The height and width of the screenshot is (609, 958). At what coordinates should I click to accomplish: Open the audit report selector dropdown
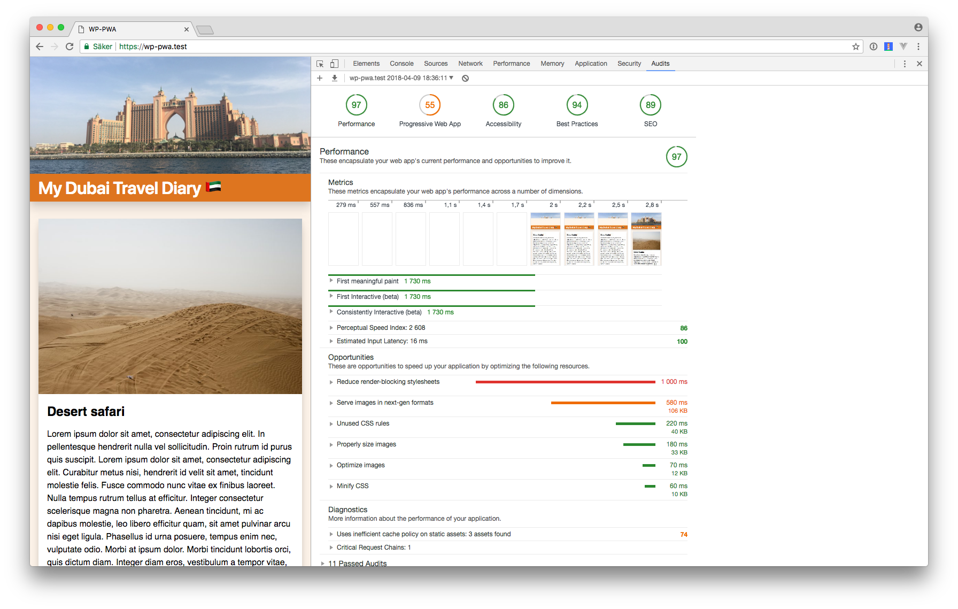401,78
